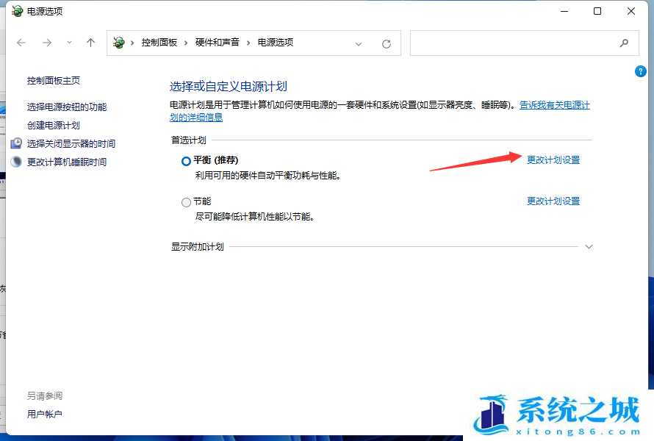This screenshot has height=441, width=654.
Task: Open 选择电源按钮的功能
Action: (67, 107)
